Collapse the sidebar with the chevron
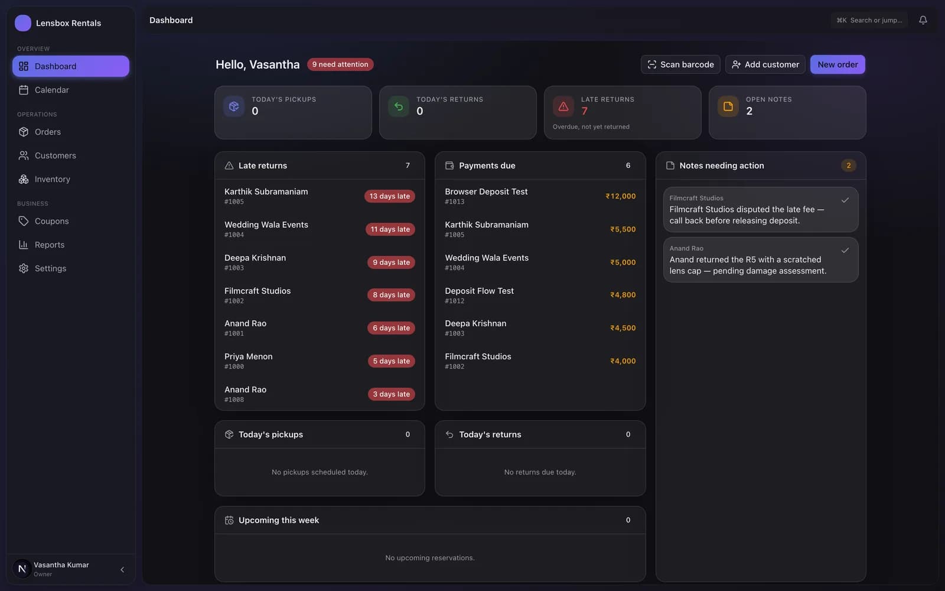This screenshot has height=591, width=945. coord(122,570)
